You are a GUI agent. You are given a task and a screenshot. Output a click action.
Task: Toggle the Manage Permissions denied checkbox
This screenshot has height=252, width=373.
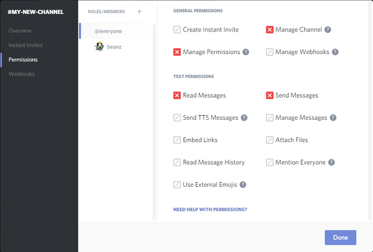click(177, 52)
